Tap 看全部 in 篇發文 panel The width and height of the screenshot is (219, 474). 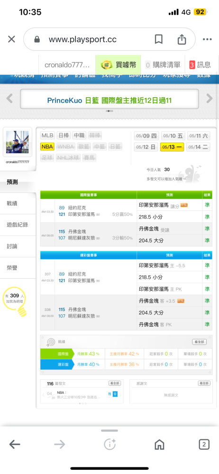point(115,383)
